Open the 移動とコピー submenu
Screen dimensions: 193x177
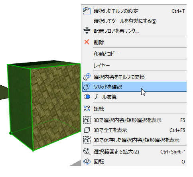click(134, 54)
